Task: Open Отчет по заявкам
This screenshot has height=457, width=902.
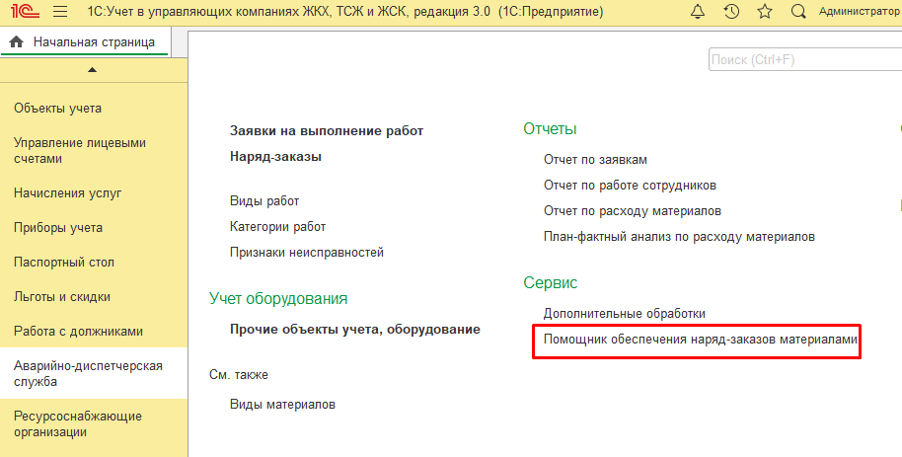Action: pos(595,160)
